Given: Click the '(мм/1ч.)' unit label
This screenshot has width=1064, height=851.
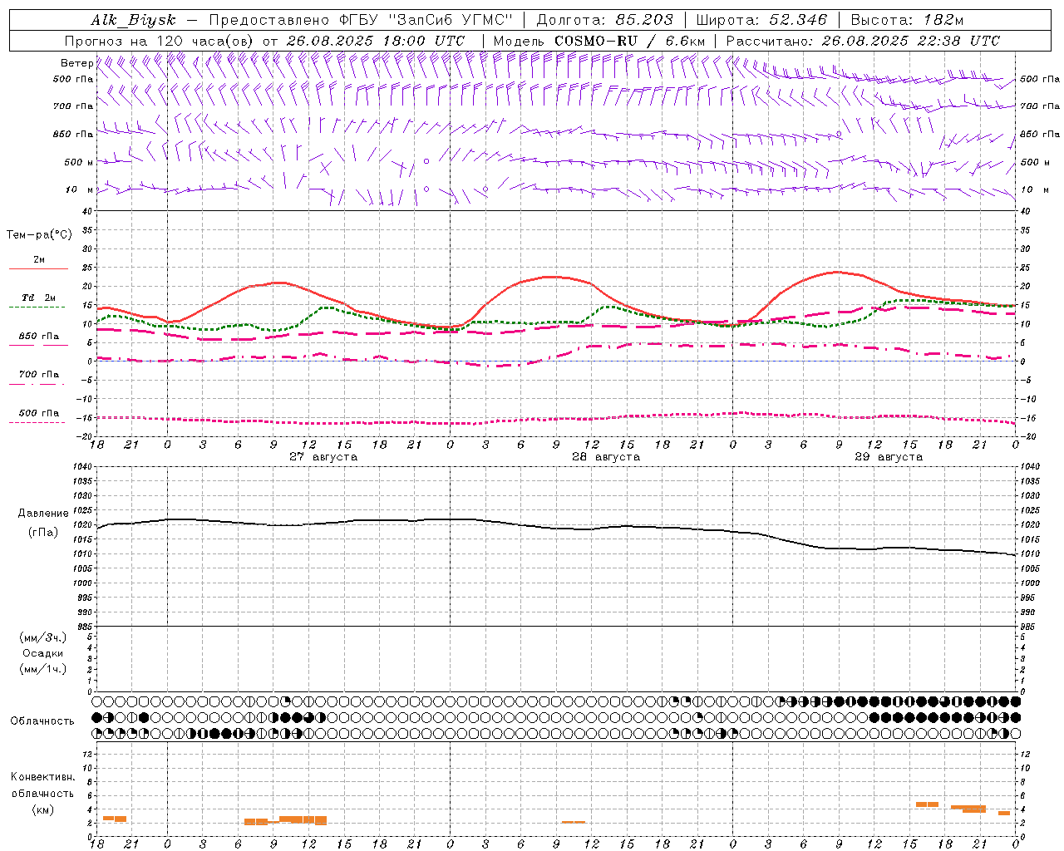Looking at the screenshot, I should (43, 669).
